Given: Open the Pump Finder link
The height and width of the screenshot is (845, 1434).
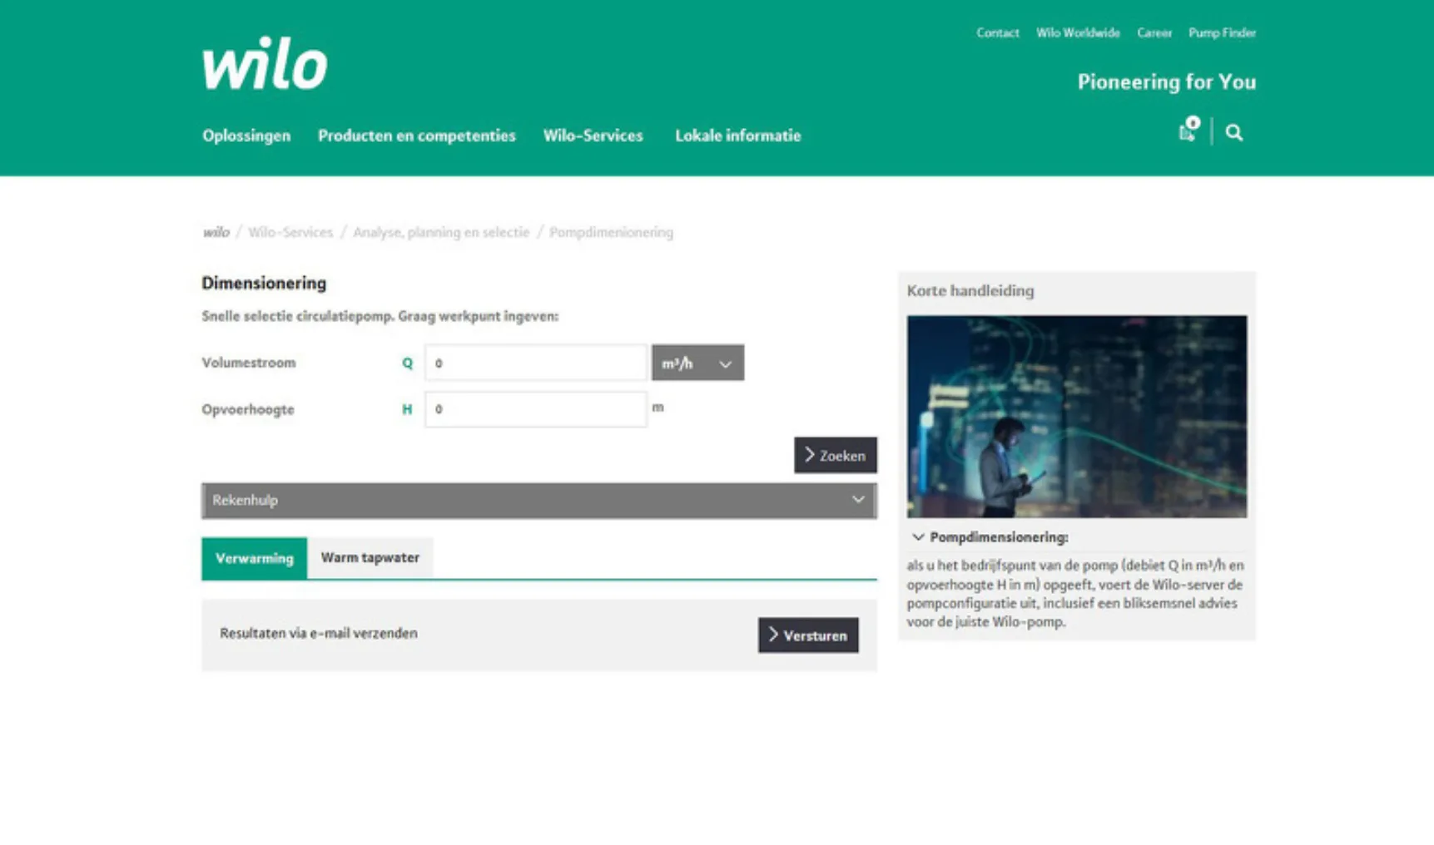Looking at the screenshot, I should [x=1222, y=32].
